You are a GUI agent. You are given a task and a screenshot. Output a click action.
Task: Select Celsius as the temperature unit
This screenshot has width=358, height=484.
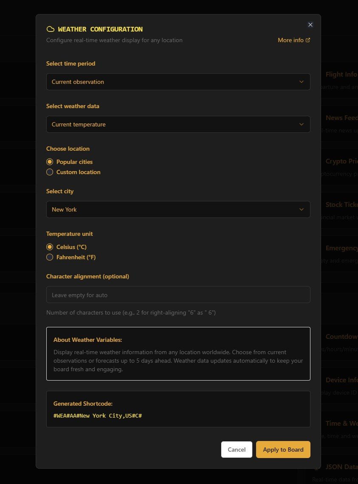pos(50,247)
